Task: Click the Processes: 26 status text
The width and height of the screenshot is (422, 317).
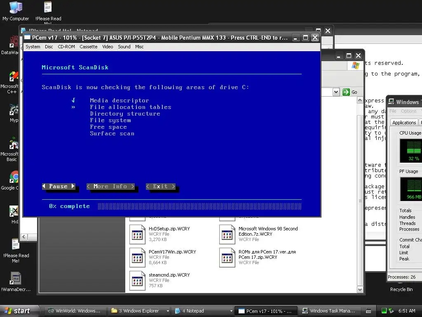Action: [x=401, y=277]
